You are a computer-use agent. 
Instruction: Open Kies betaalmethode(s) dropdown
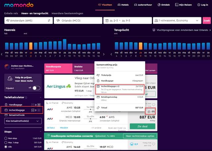(23, 121)
